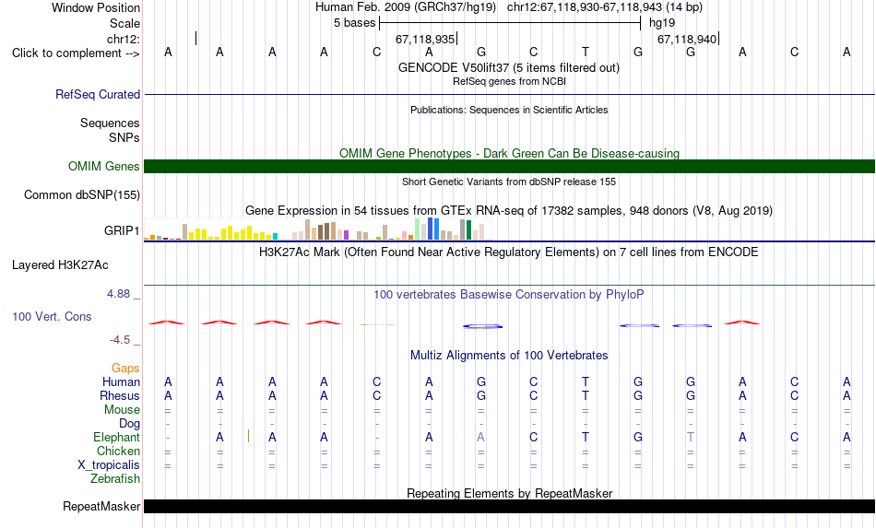
Task: Select the Elephant alignment row label
Action: 117,437
